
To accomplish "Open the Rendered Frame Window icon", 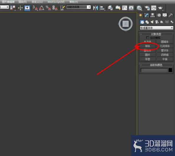I will (x=154, y=8).
